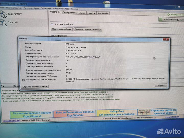Click head passes counter value 8906306
Screen dimensions: 184x138
(69, 70)
